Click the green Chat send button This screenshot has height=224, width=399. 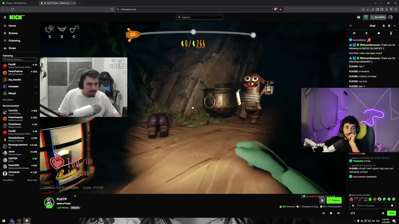[392, 213]
